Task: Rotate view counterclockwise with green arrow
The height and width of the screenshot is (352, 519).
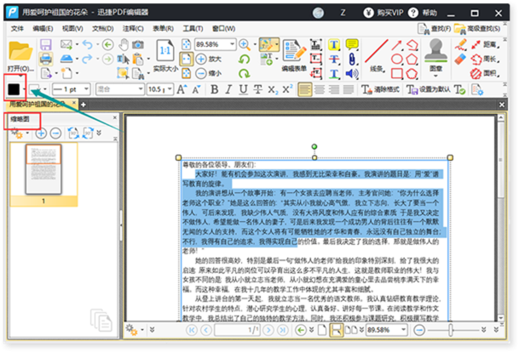Action: click(x=245, y=60)
